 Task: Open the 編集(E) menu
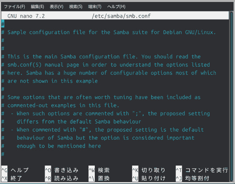tap(37, 7)
